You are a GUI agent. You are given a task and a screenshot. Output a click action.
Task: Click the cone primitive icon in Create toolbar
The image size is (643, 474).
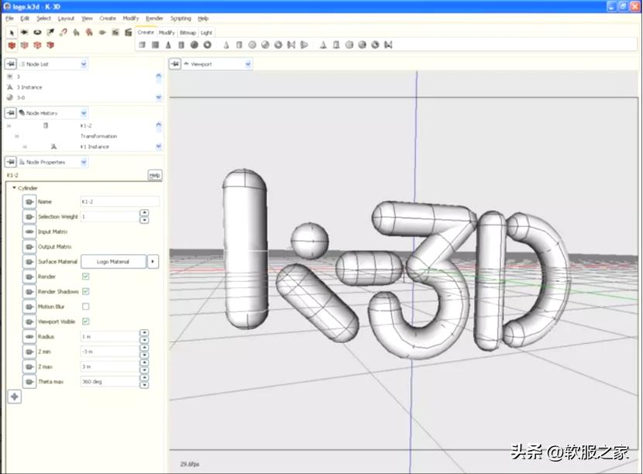pyautogui.click(x=168, y=45)
